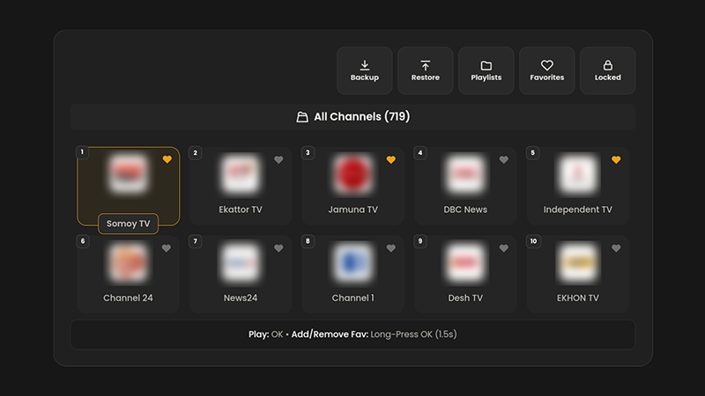
Task: Click the Independent TV name text
Action: tap(578, 209)
